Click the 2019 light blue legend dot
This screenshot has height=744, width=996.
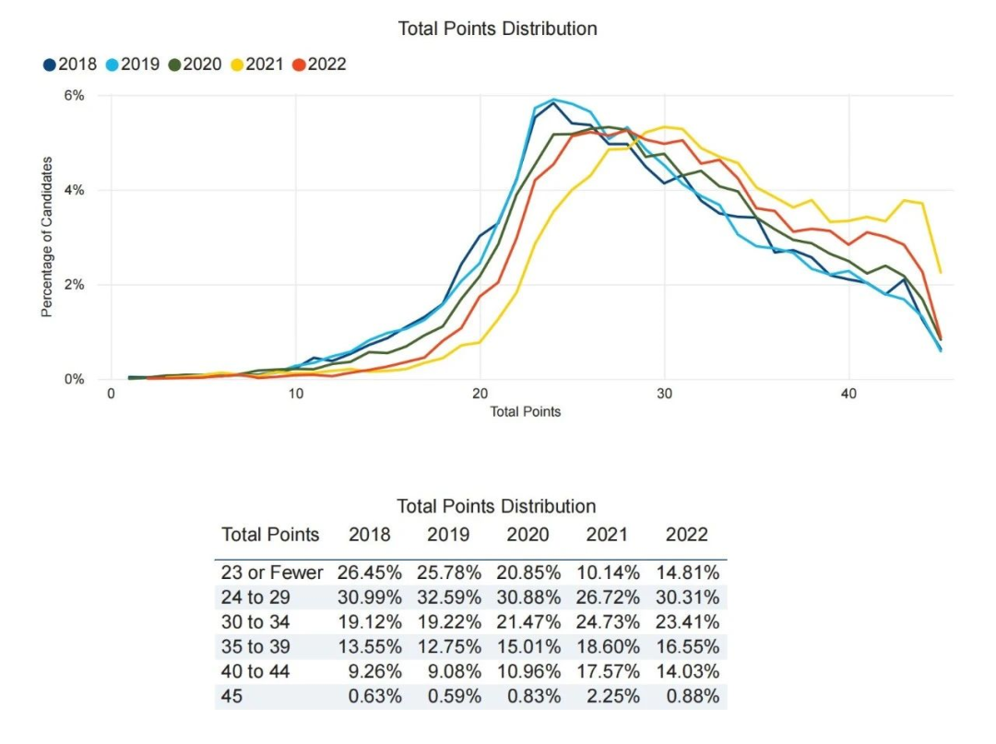[x=112, y=65]
